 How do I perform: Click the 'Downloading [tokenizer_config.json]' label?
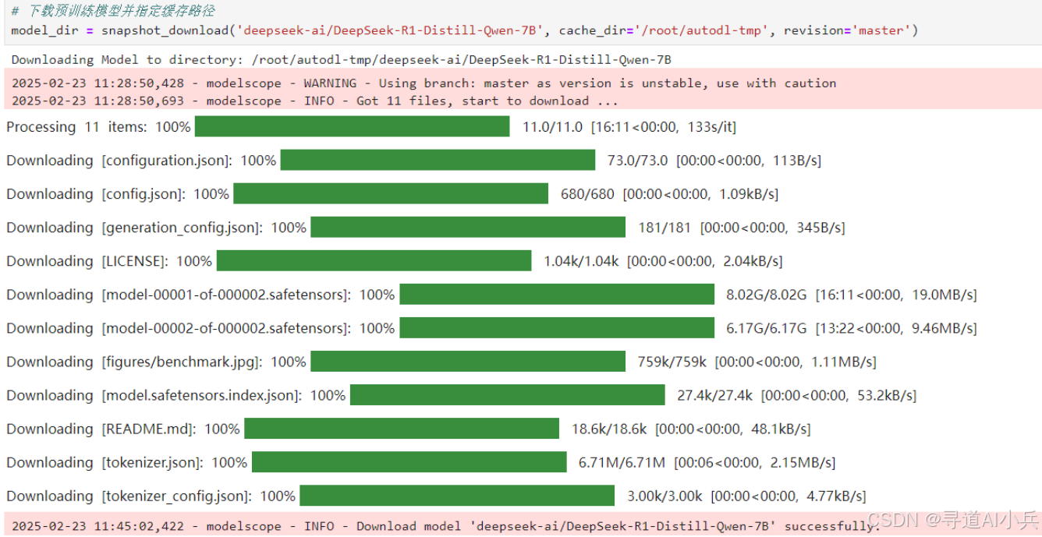coord(151,496)
